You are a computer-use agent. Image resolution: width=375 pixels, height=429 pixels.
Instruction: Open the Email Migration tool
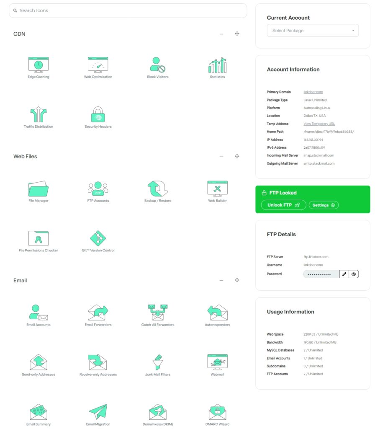(x=98, y=413)
